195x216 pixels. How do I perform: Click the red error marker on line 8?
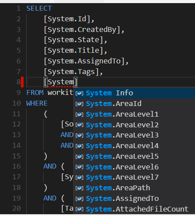pyautogui.click(x=22, y=82)
